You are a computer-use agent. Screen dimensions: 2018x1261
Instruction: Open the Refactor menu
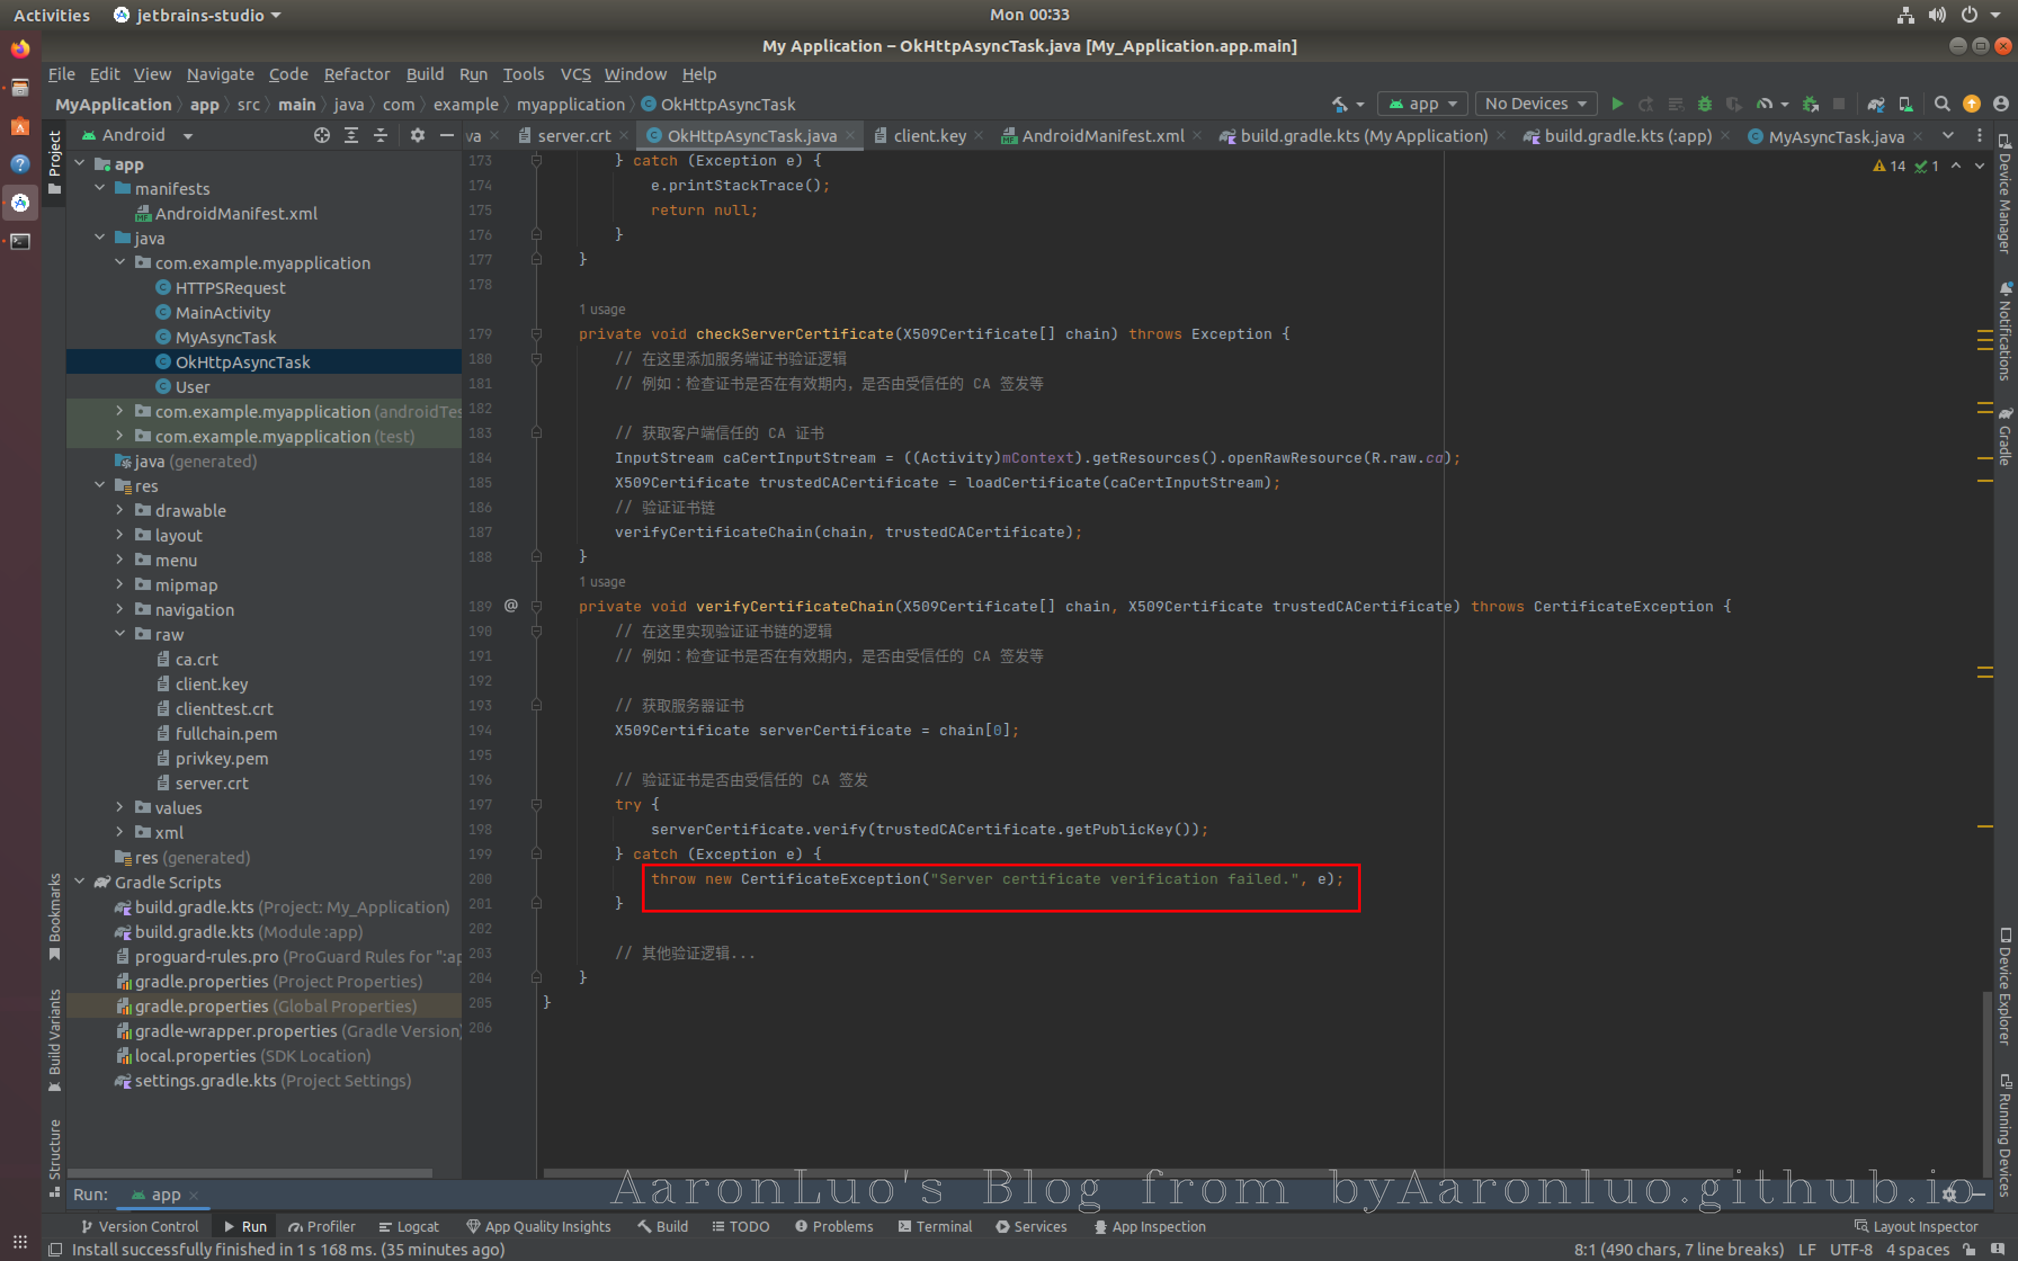356,74
